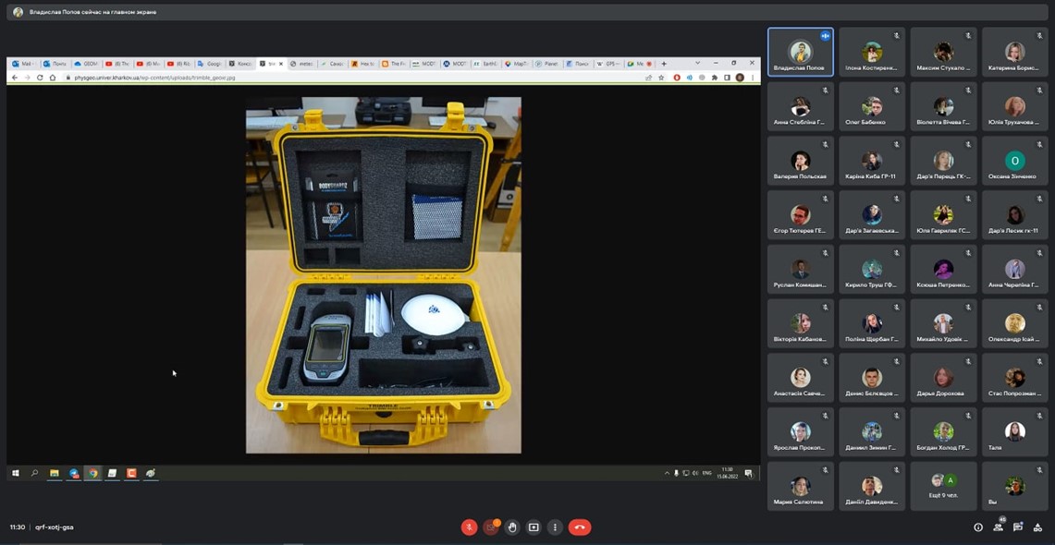Open the three-dot more options menu
1055x545 pixels.
tap(555, 527)
